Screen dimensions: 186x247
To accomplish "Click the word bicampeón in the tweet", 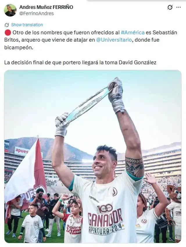I will [x=19, y=47].
